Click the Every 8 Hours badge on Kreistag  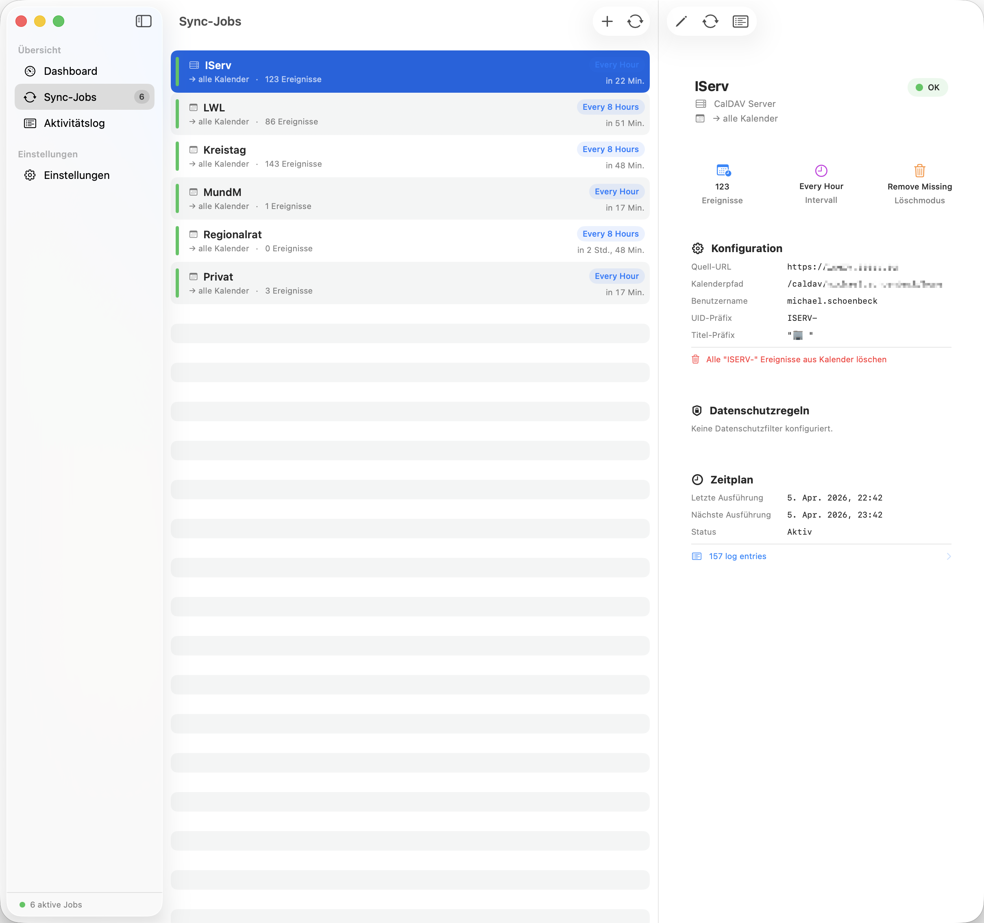pyautogui.click(x=610, y=150)
